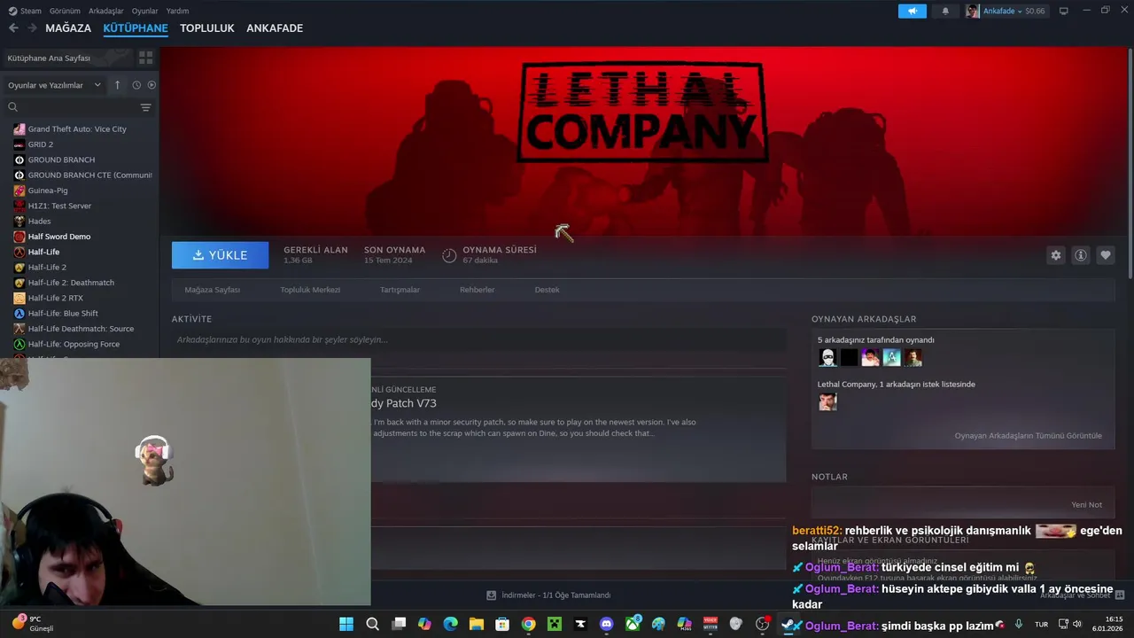Click the activity comment input field
1134x638 pixels.
click(x=478, y=339)
